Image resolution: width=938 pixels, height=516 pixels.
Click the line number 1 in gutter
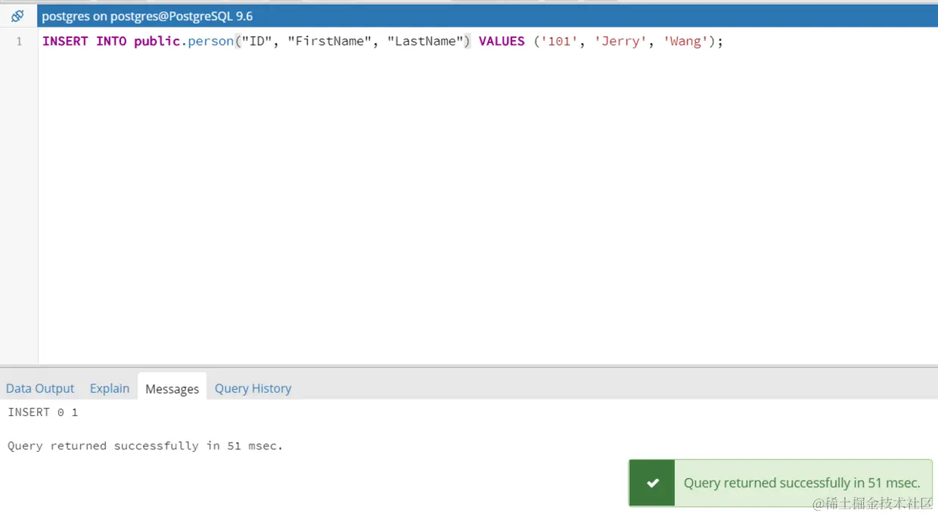tap(19, 42)
